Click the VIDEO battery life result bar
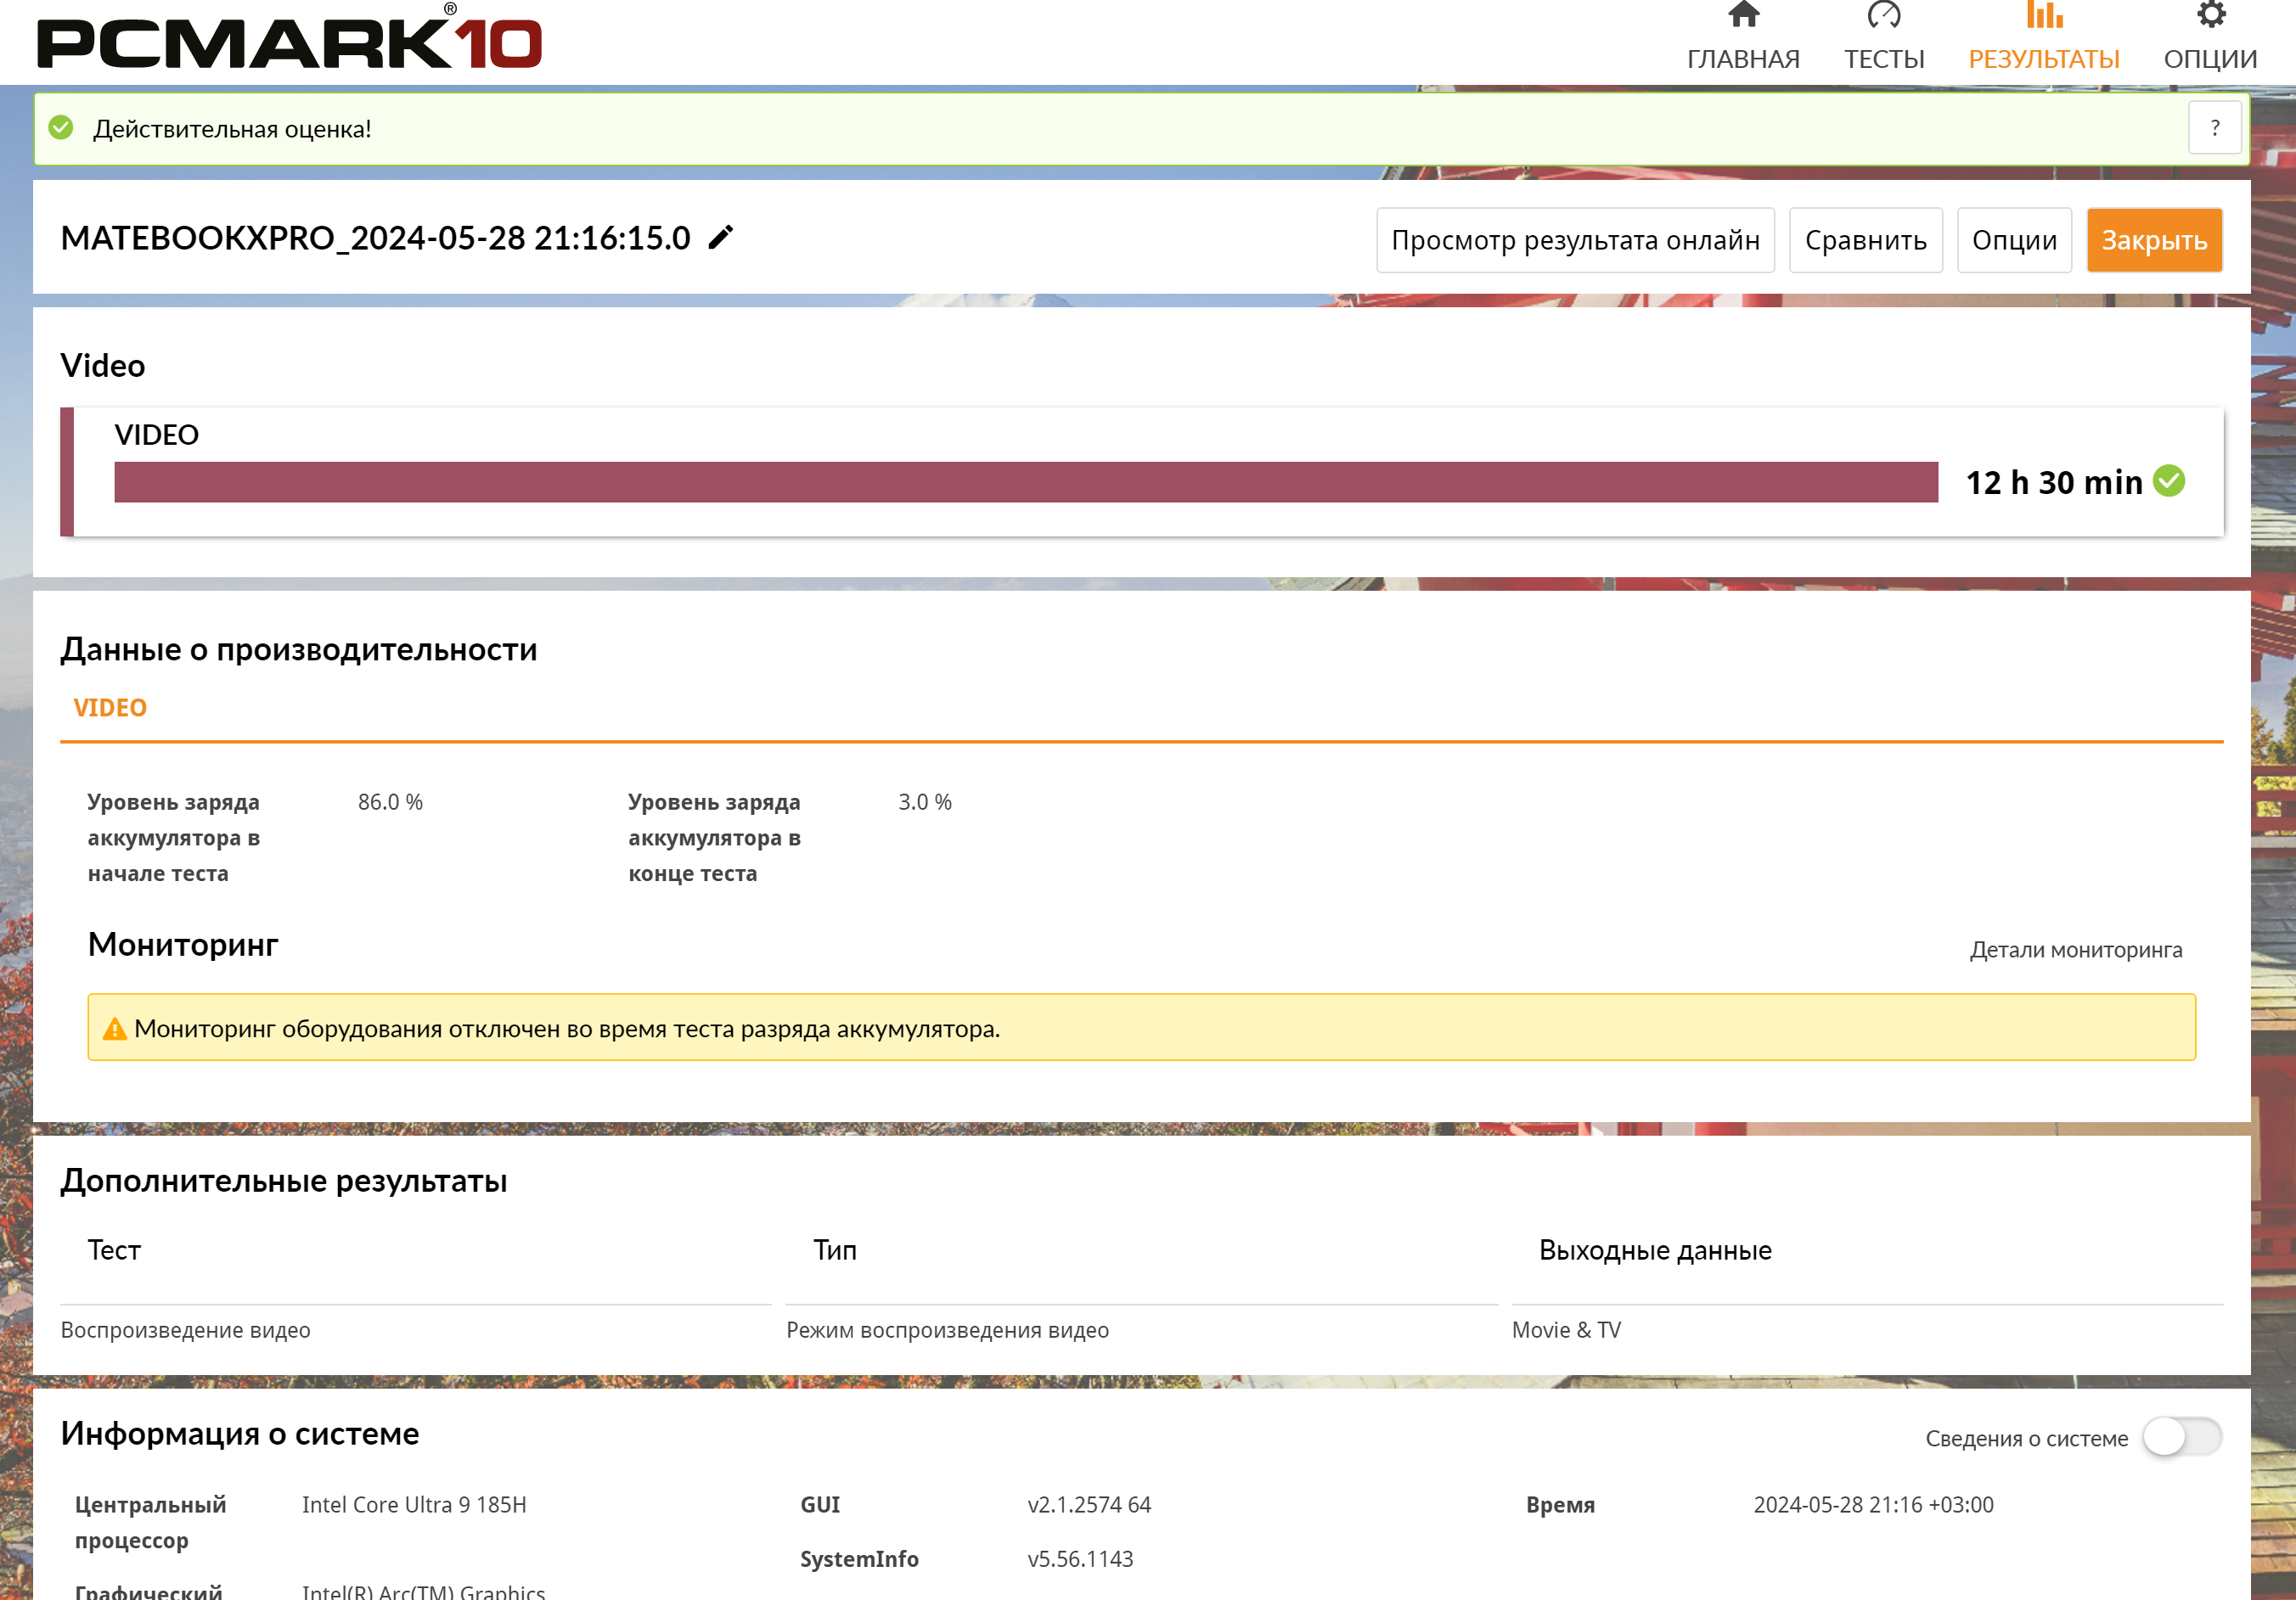 [1025, 482]
